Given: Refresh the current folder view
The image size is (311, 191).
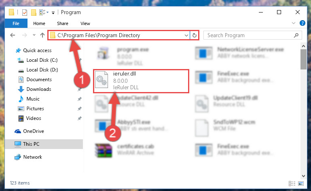Looking at the screenshot, I should click(195, 35).
